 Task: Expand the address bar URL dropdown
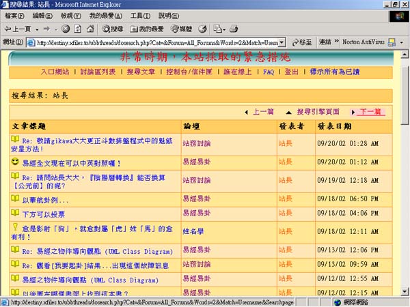pyautogui.click(x=283, y=42)
